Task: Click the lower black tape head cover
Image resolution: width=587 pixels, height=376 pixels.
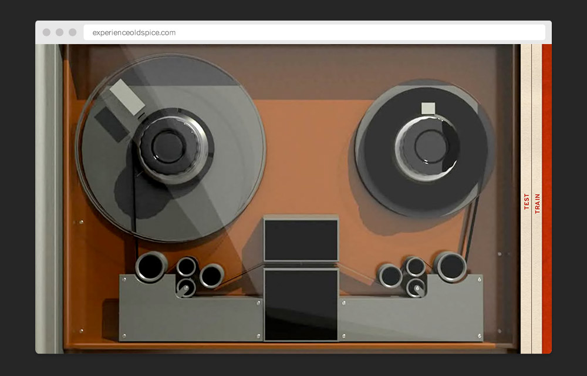Action: [301, 304]
